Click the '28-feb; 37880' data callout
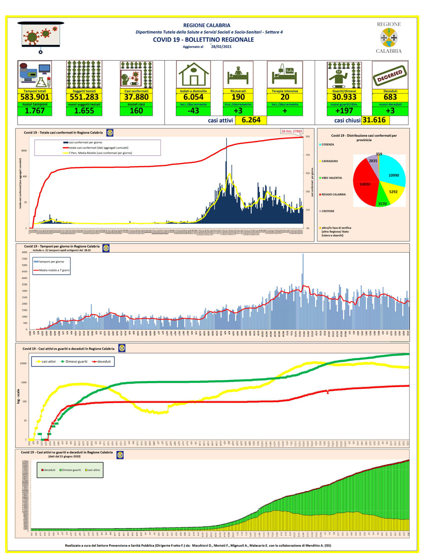Viewport: 428px width, 559px height. click(x=291, y=131)
